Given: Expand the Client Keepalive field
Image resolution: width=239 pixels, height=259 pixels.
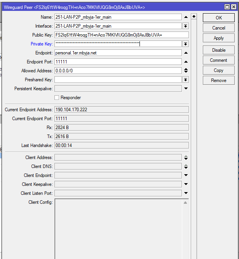Looking at the screenshot, I should (x=186, y=184).
